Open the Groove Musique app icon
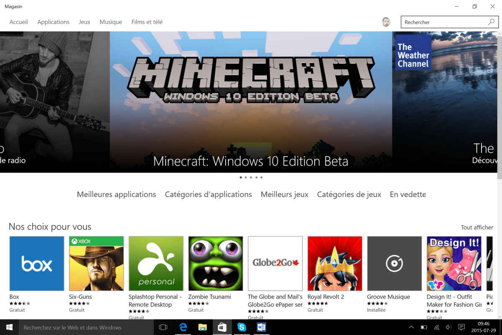 point(394,263)
